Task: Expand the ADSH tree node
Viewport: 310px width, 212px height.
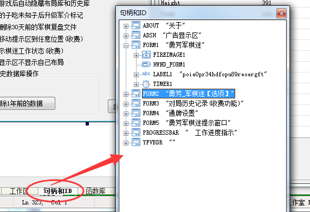Action: [x=126, y=36]
